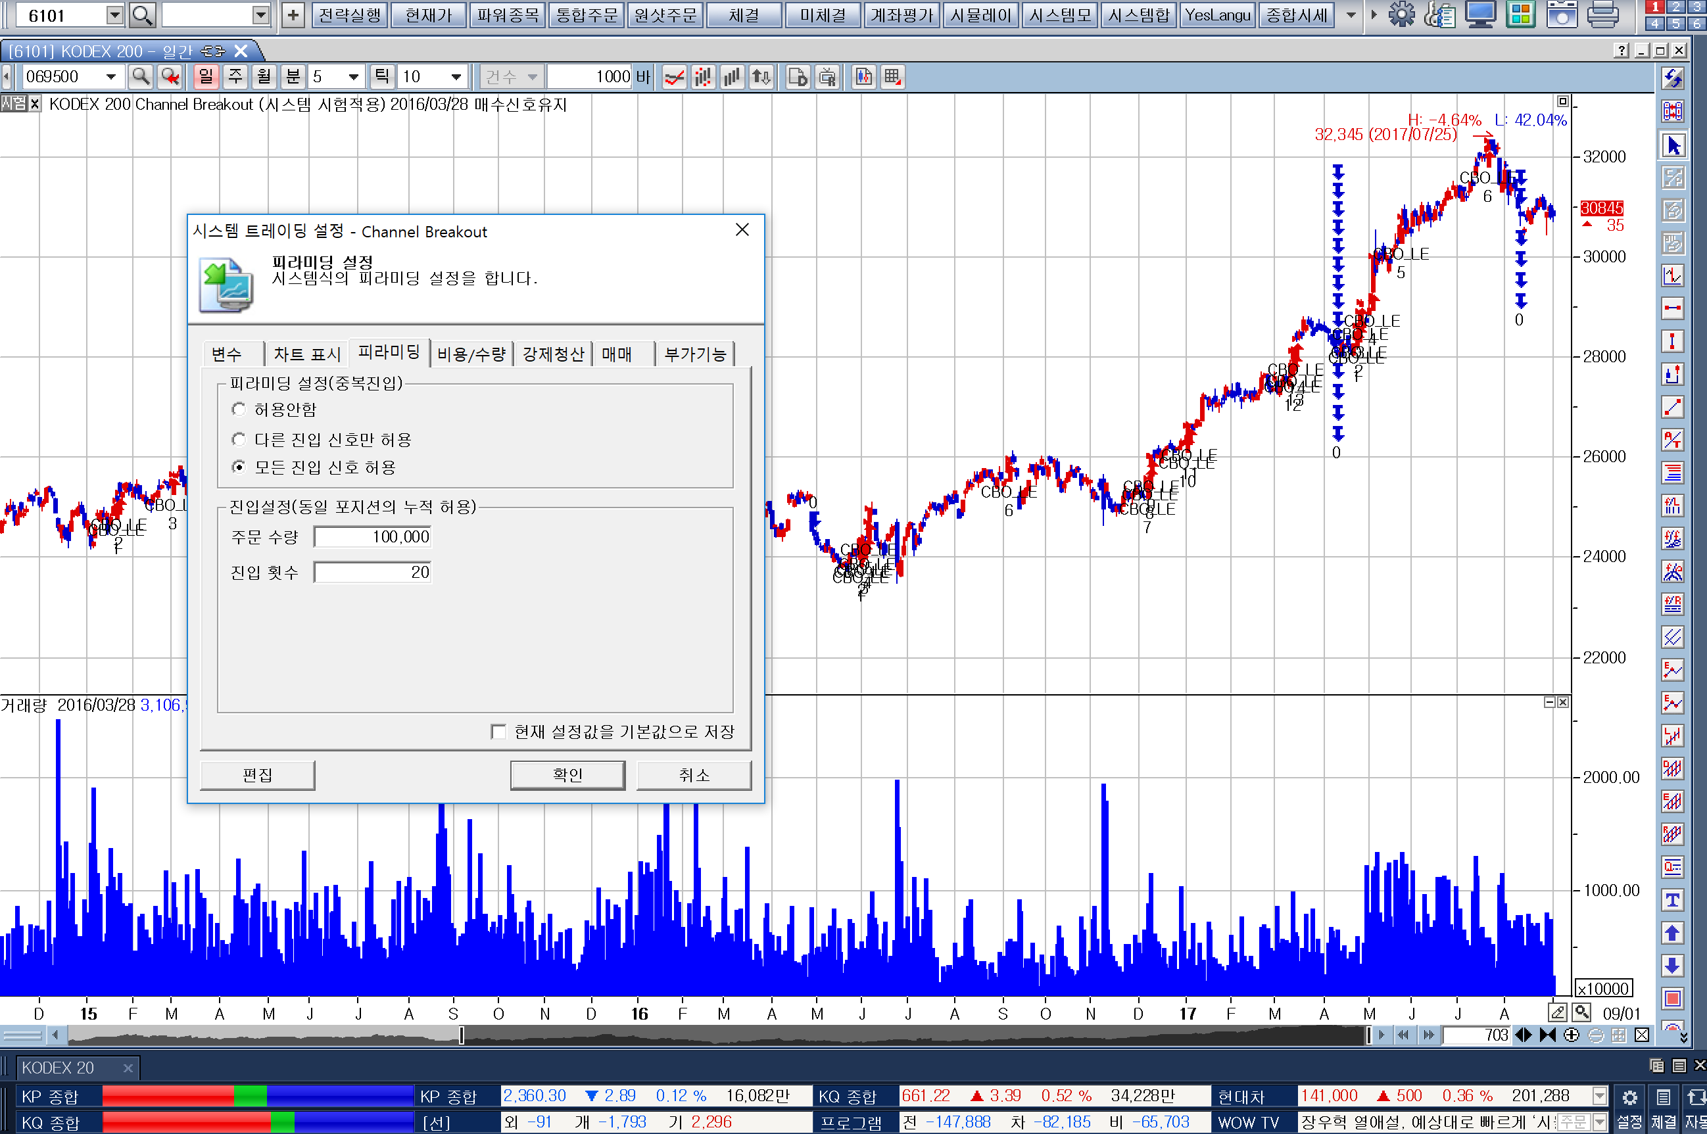1707x1134 pixels.
Task: Expand the 069500 stock code dropdown
Action: coord(110,77)
